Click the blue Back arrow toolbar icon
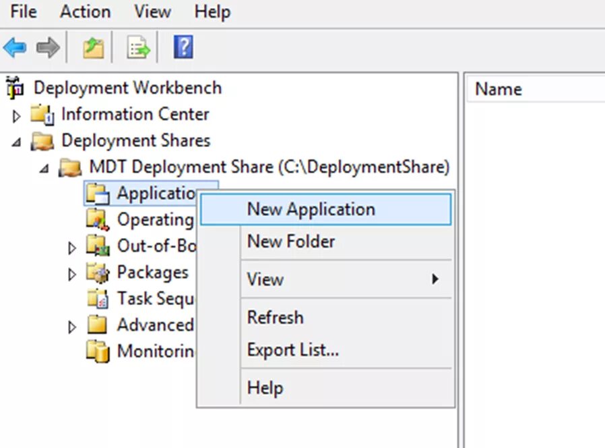This screenshot has height=448, width=605. (15, 47)
